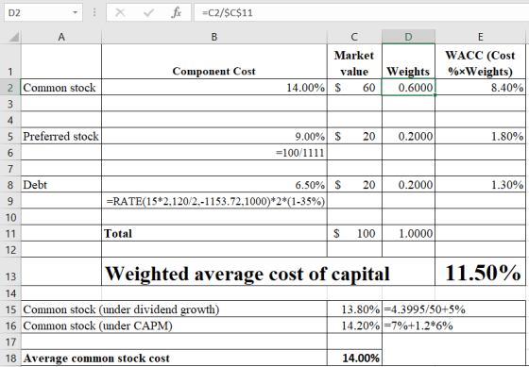Select row 8 header
Viewport: 529px width, 367px height.
pos(10,185)
